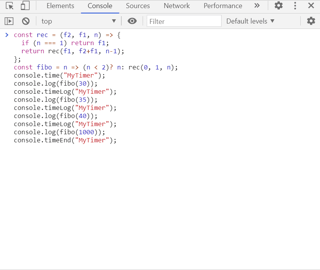
Task: Show the console sidebar
Action: (x=9, y=21)
